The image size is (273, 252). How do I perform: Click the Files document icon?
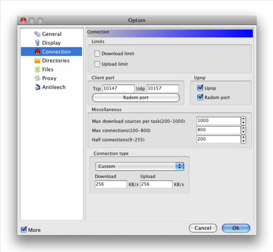(37, 69)
